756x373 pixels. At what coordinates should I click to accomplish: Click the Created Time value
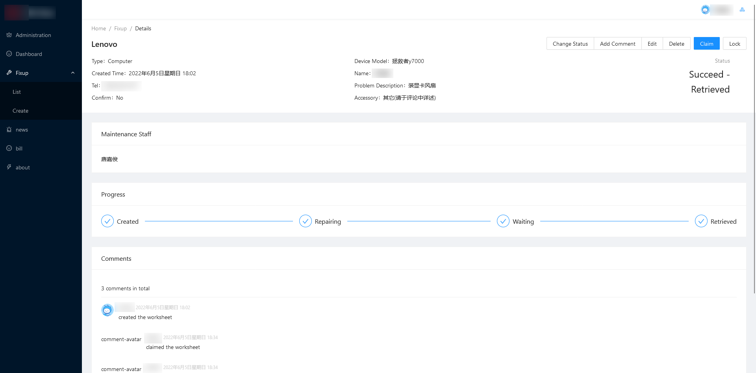(x=162, y=73)
